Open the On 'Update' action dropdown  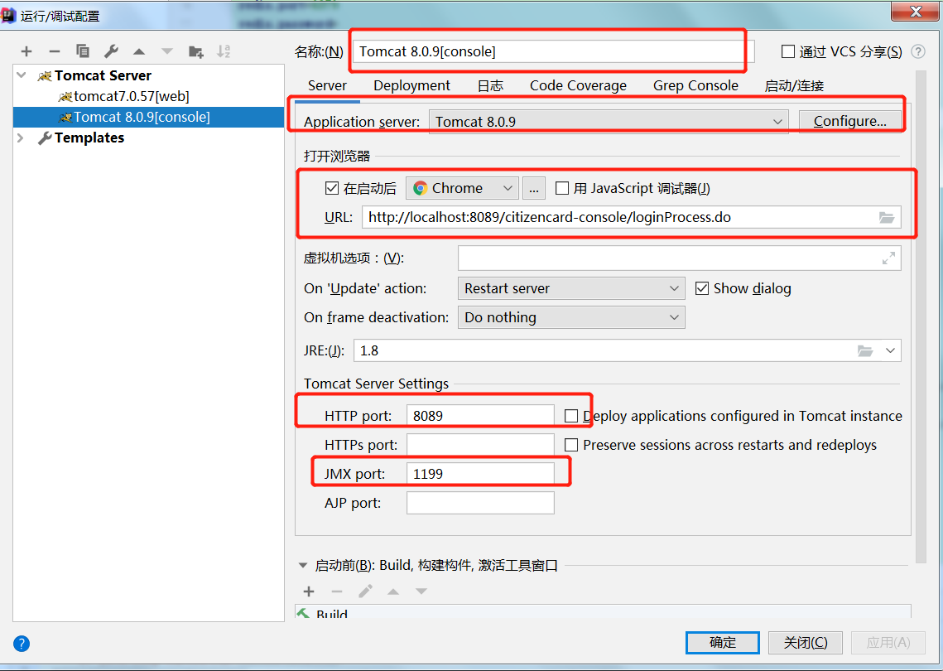[571, 288]
